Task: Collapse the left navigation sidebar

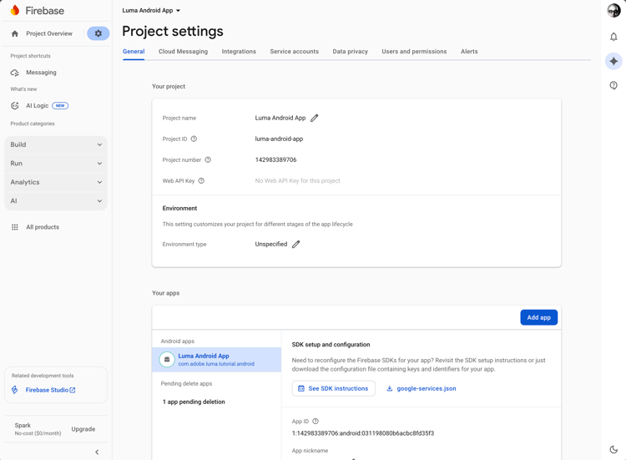Action: click(97, 452)
